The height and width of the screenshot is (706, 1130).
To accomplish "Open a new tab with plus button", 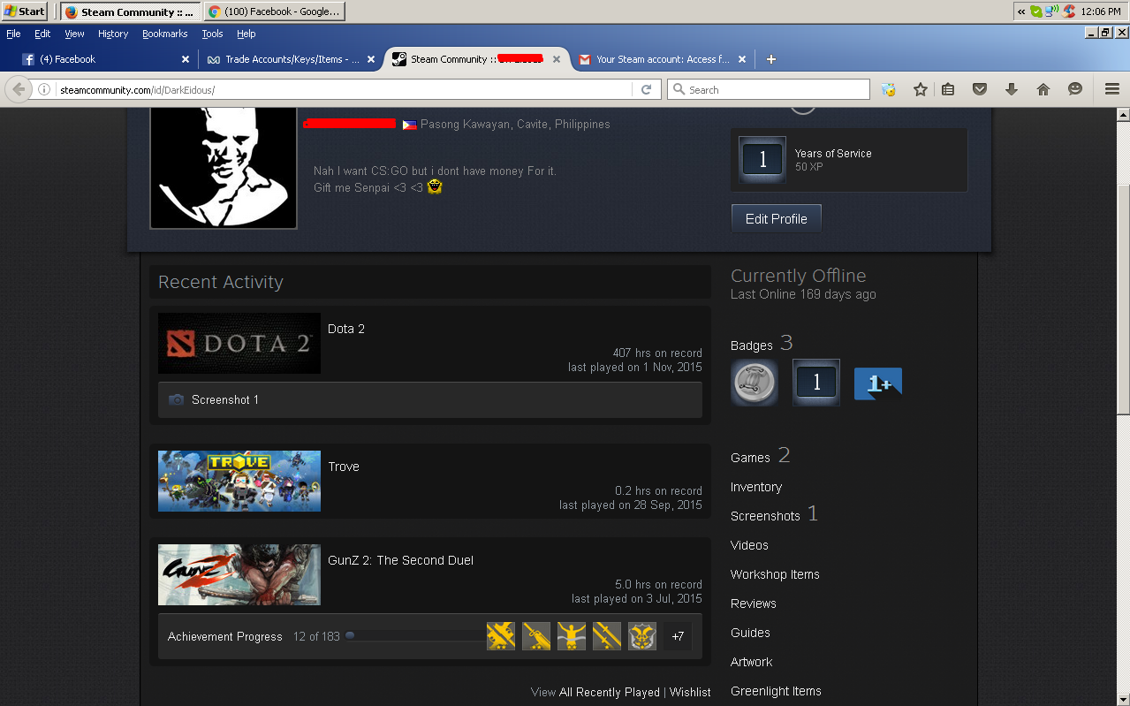I will pyautogui.click(x=771, y=59).
